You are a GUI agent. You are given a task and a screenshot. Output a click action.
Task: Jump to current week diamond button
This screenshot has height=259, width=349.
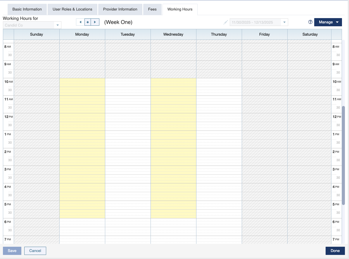pos(88,22)
